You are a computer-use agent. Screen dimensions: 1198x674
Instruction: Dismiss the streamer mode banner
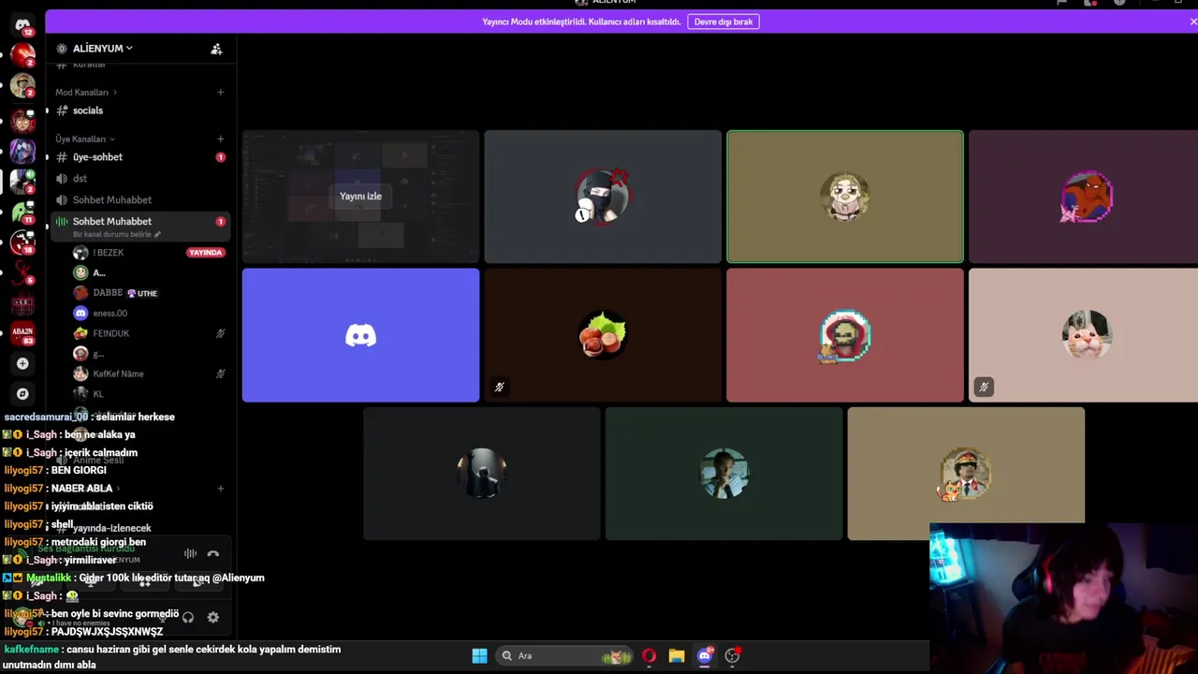point(1192,22)
